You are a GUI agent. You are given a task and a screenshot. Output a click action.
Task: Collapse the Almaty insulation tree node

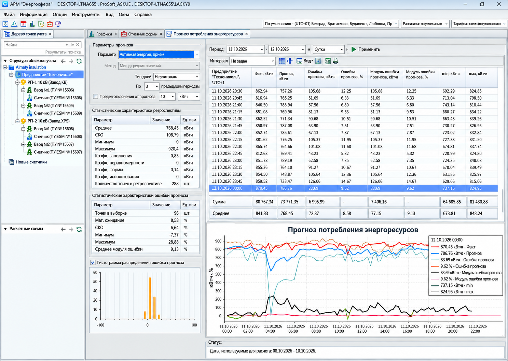[x=5, y=67]
